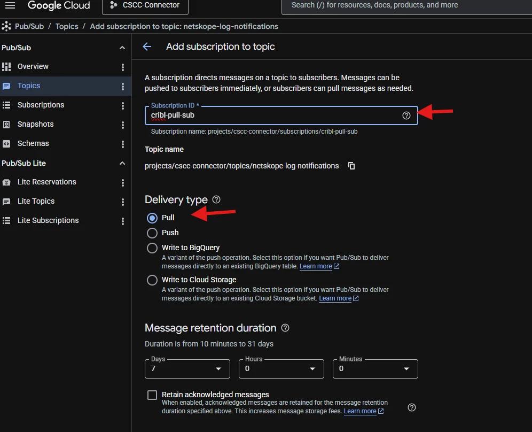Image resolution: width=532 pixels, height=432 pixels.
Task: Open Topics in the sidebar
Action: tap(29, 86)
